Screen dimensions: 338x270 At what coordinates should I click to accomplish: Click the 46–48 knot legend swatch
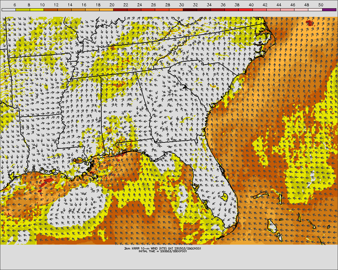[301, 10]
